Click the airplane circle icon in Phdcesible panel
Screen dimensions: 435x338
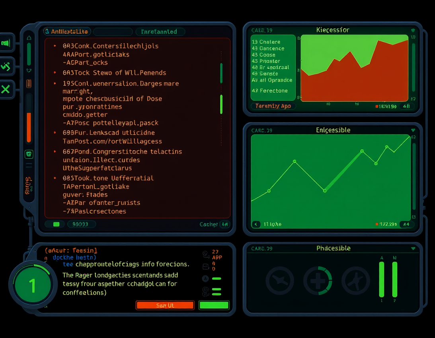click(x=280, y=281)
